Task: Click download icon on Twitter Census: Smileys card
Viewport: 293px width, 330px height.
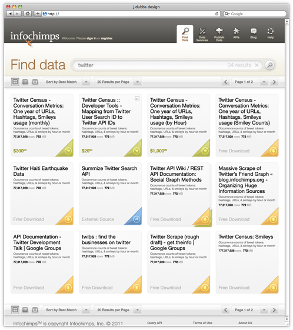Action: [274, 288]
